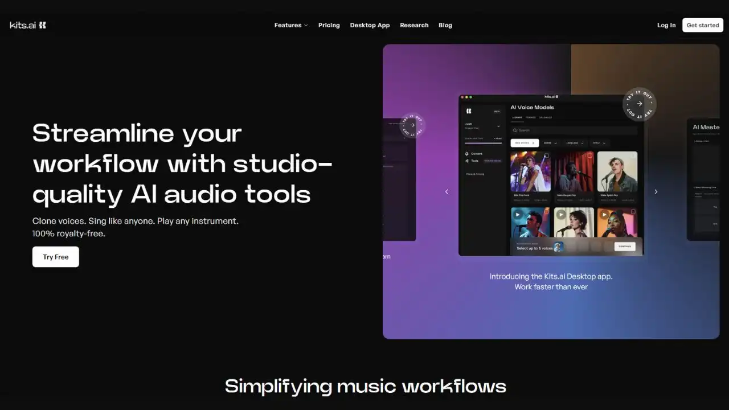
Task: Open the Pricing page
Action: [329, 25]
